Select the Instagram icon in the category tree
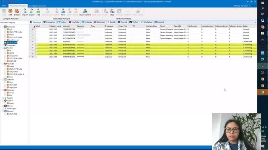The width and height of the screenshot is (268, 150). 5,45
